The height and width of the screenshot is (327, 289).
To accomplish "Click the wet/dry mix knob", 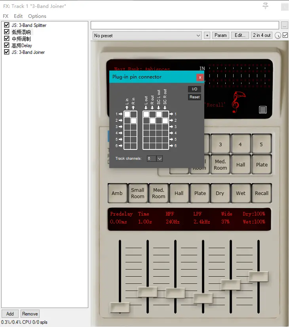I will coord(278,36).
